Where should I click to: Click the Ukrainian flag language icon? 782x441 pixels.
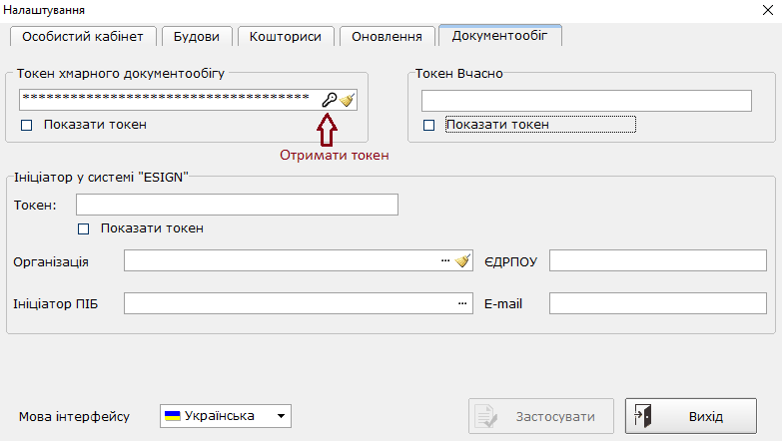click(x=173, y=416)
